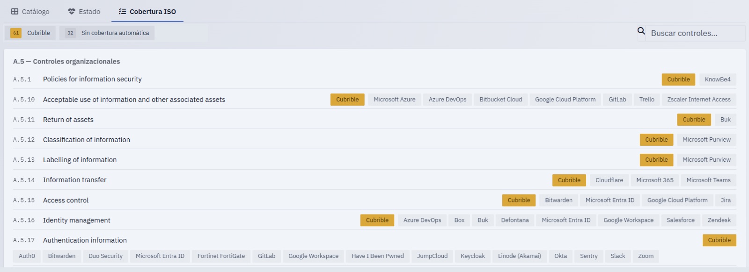Image resolution: width=749 pixels, height=272 pixels.
Task: Click the Cloudflare tag
Action: [x=609, y=180]
